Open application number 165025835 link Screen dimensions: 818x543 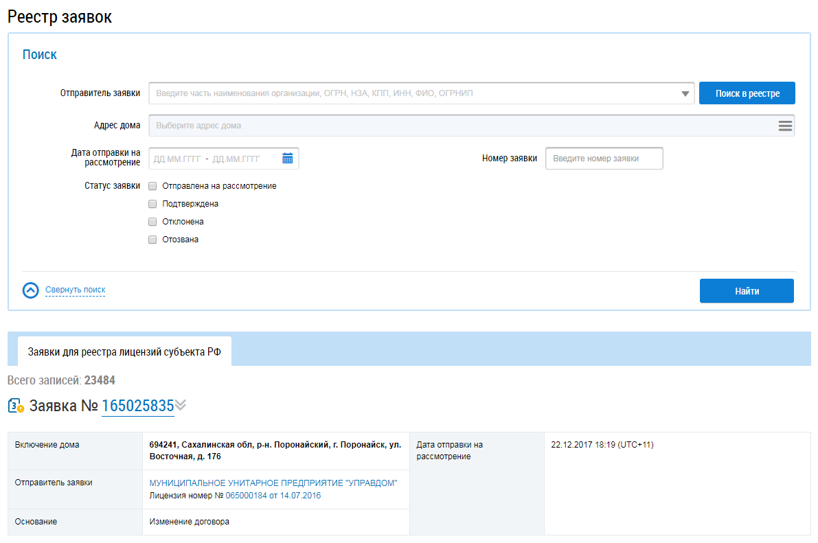[x=137, y=406]
